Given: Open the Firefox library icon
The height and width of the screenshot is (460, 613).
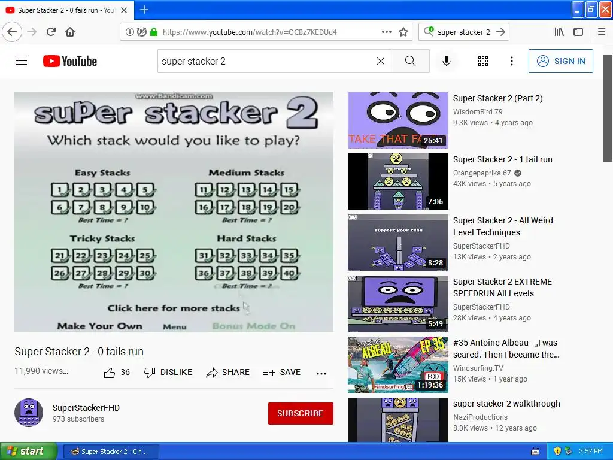Looking at the screenshot, I should [x=559, y=32].
